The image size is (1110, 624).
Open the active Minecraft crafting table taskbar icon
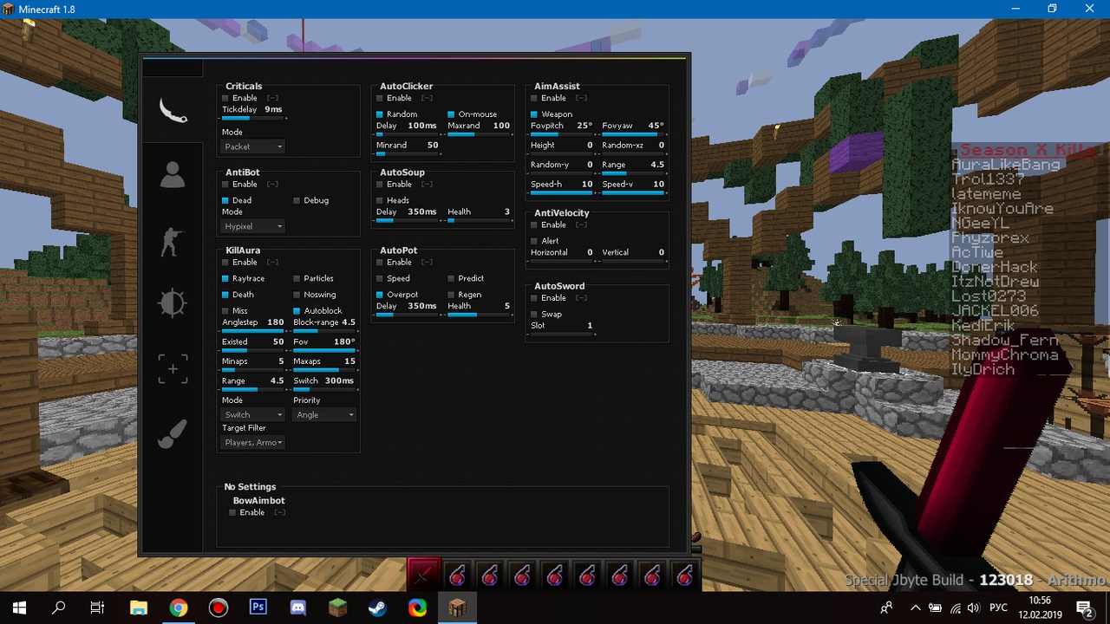tap(457, 608)
